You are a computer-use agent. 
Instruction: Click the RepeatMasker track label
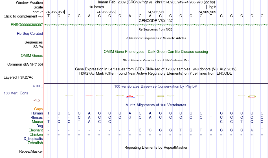tap(31, 151)
